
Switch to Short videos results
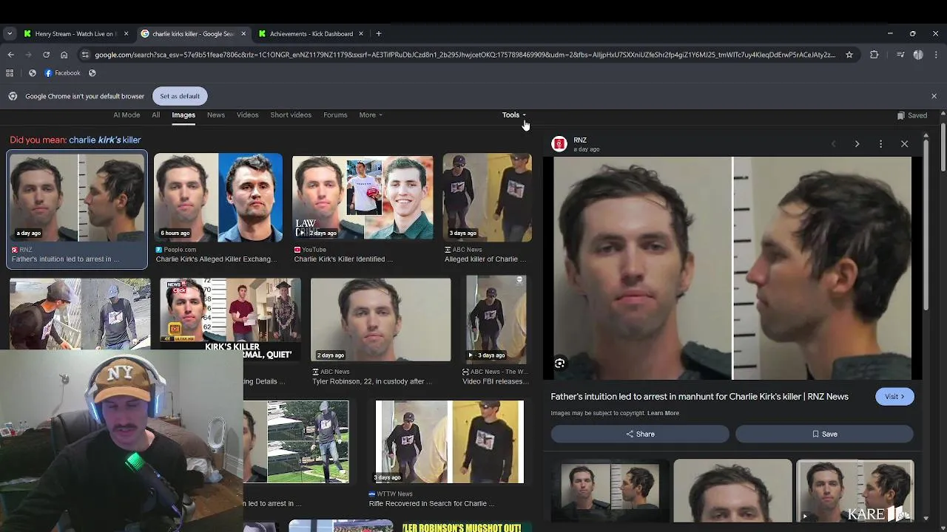[291, 115]
